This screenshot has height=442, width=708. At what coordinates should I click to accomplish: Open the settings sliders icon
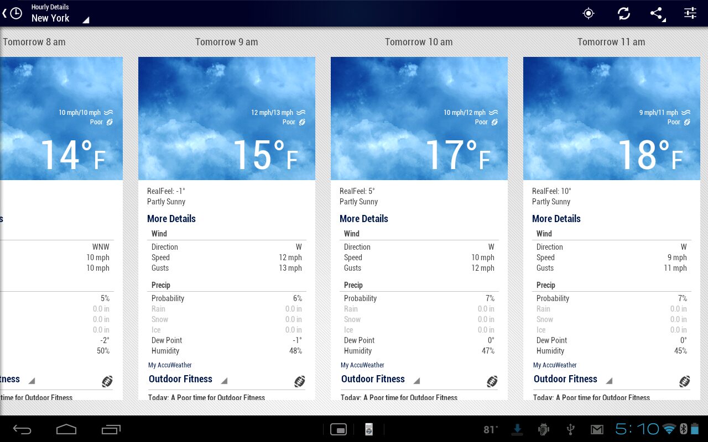[x=690, y=14]
